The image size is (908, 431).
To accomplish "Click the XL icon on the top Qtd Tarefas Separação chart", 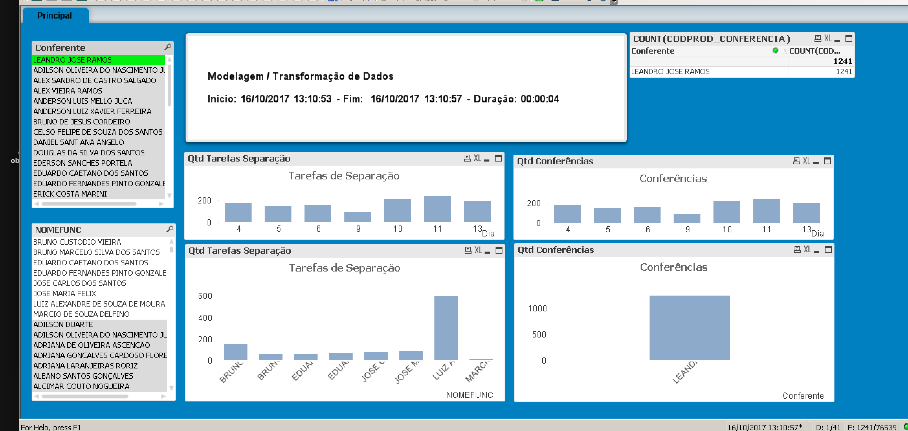I will (477, 158).
